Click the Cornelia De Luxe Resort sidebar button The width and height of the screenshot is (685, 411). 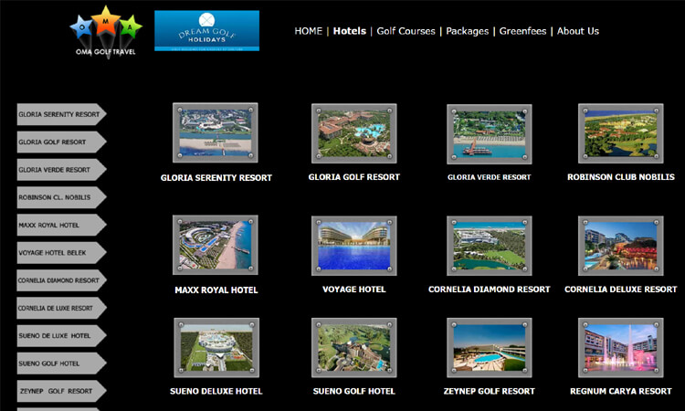click(61, 308)
